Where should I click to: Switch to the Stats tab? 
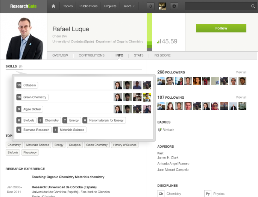pyautogui.click(x=139, y=55)
